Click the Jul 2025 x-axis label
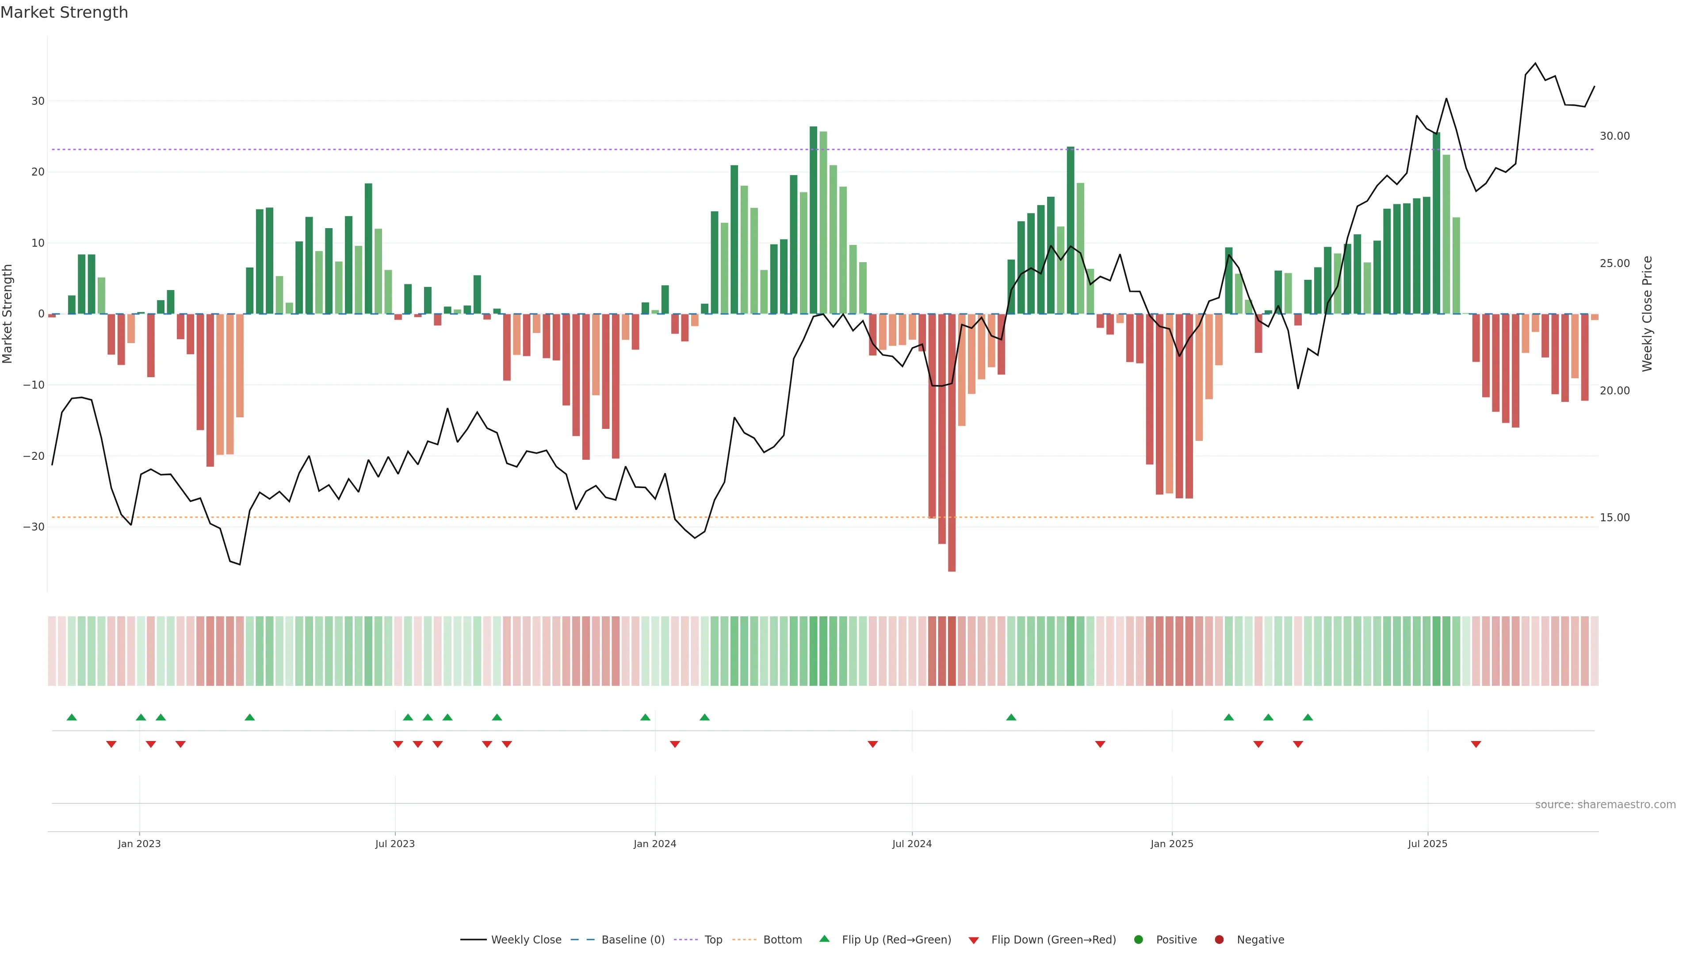This screenshot has width=1698, height=955. pos(1427,844)
